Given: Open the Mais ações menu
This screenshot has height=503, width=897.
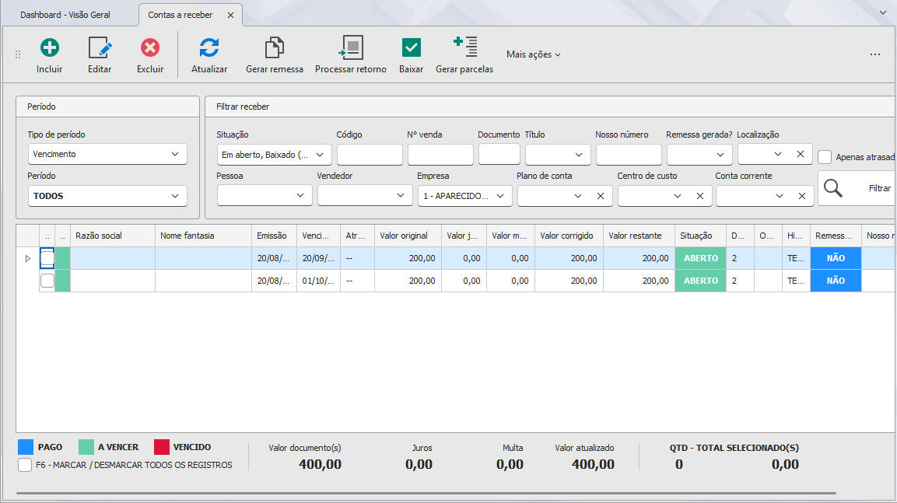Looking at the screenshot, I should point(533,54).
